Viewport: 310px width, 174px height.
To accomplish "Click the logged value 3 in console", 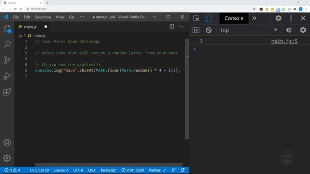I will [x=201, y=41].
